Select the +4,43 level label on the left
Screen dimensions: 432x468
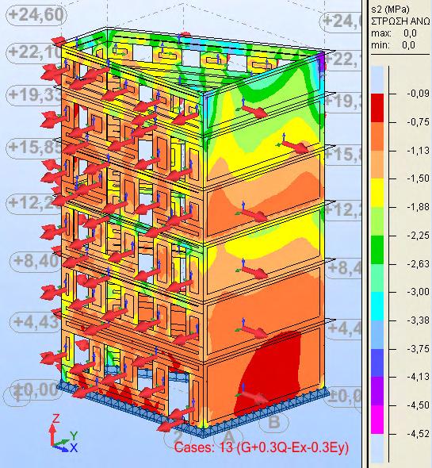point(36,322)
